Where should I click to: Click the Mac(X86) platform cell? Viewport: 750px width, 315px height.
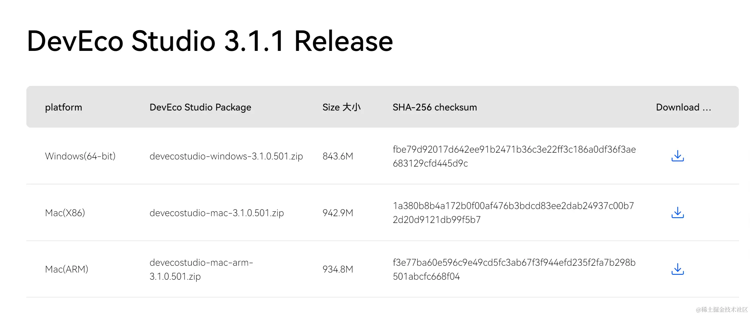65,213
